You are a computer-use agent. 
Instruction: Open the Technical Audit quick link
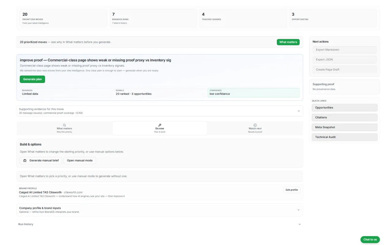point(345,137)
